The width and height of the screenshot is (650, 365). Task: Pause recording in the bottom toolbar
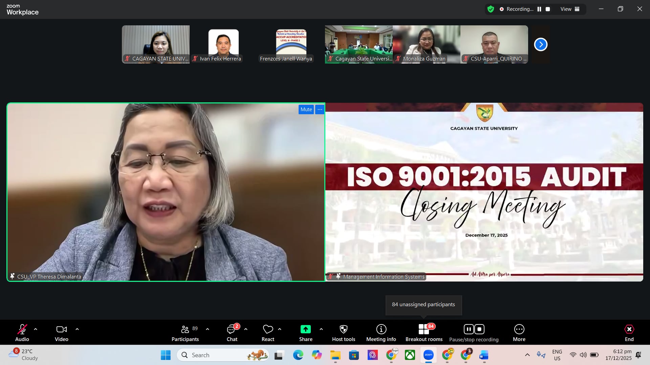click(469, 329)
